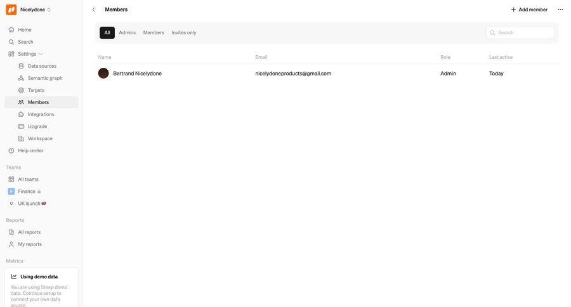The image size is (571, 307).
Task: Switch to the Admins tab
Action: (127, 33)
